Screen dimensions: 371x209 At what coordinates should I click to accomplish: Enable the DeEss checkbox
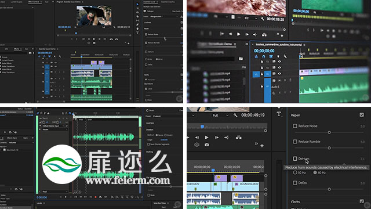pos(295,183)
